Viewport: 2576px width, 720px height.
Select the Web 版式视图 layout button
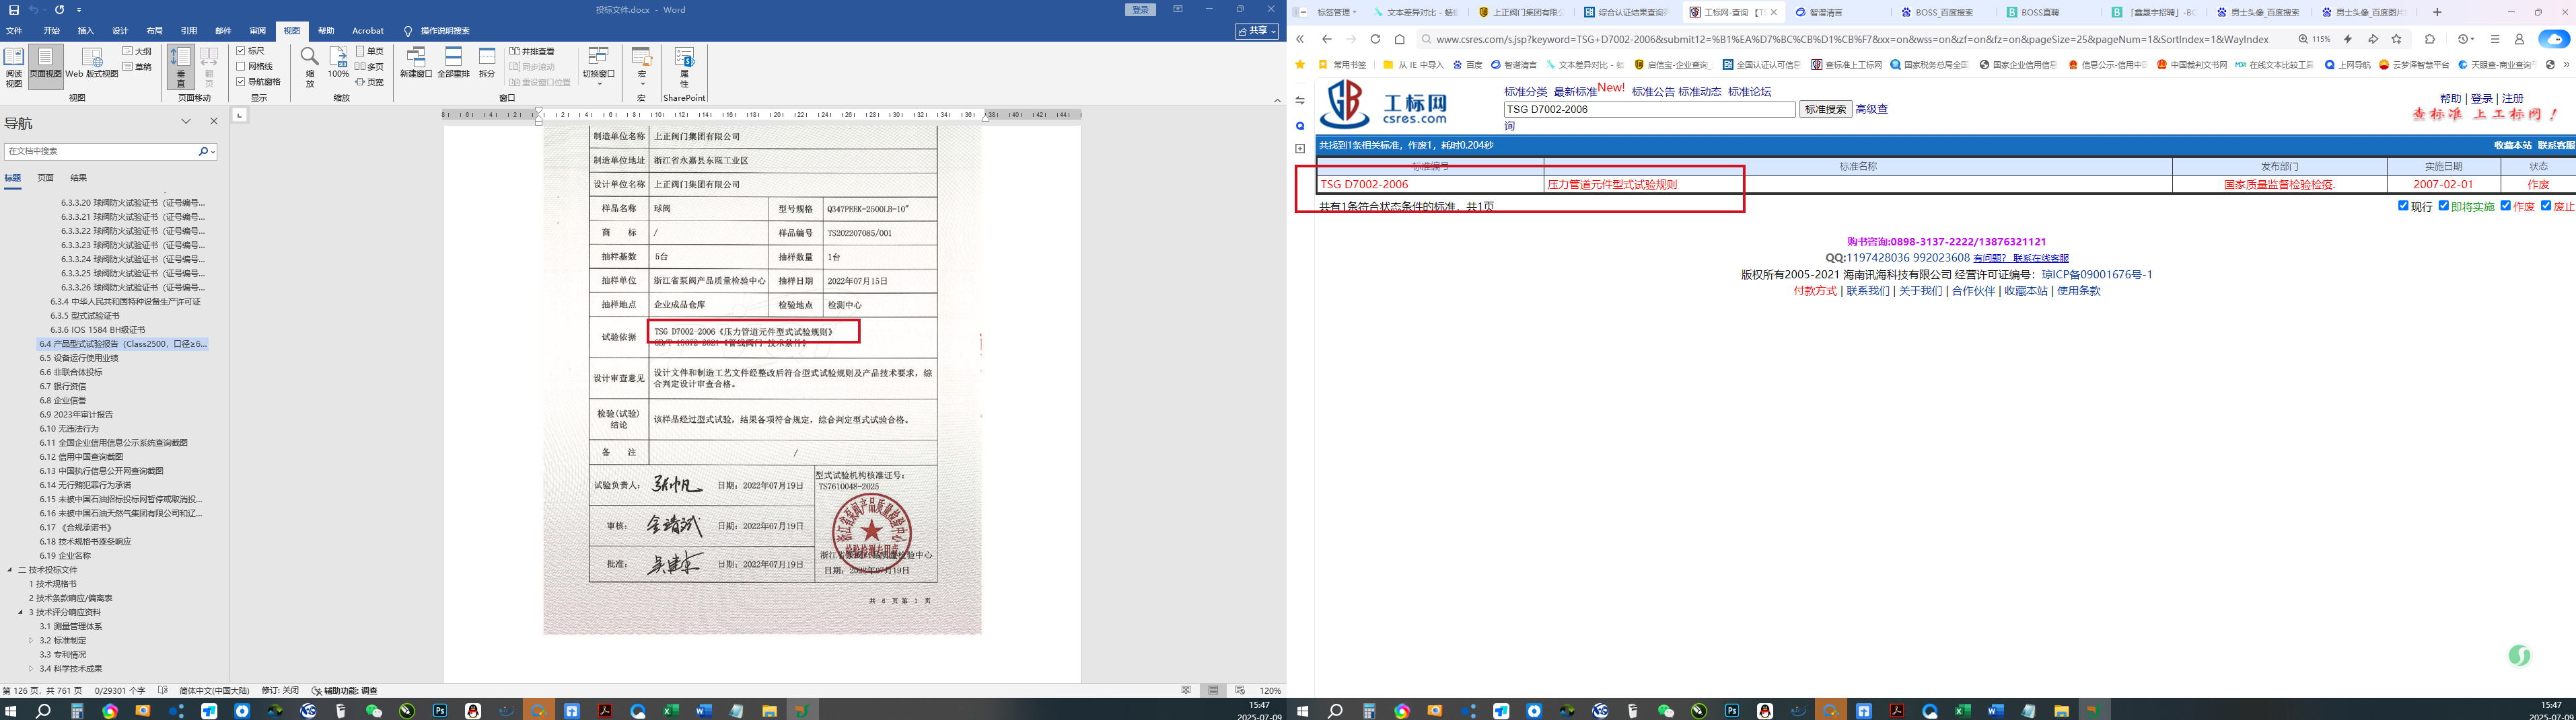pyautogui.click(x=91, y=63)
